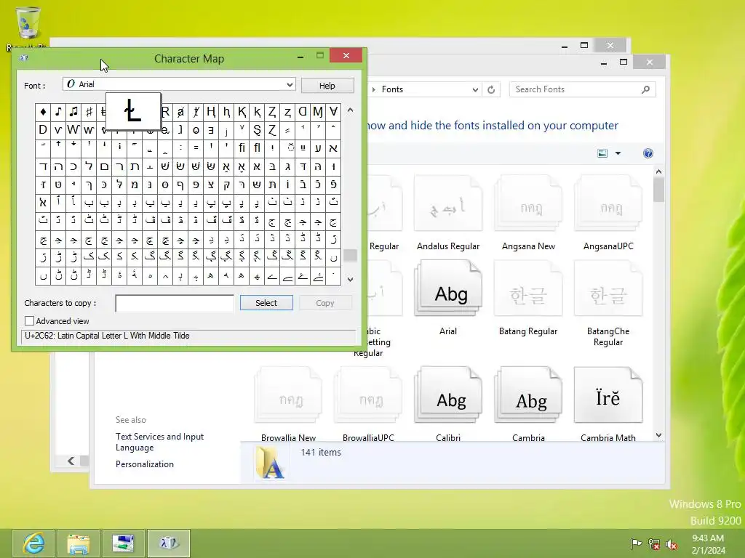745x558 pixels.
Task: Click the greyed Copy button
Action: (x=325, y=303)
